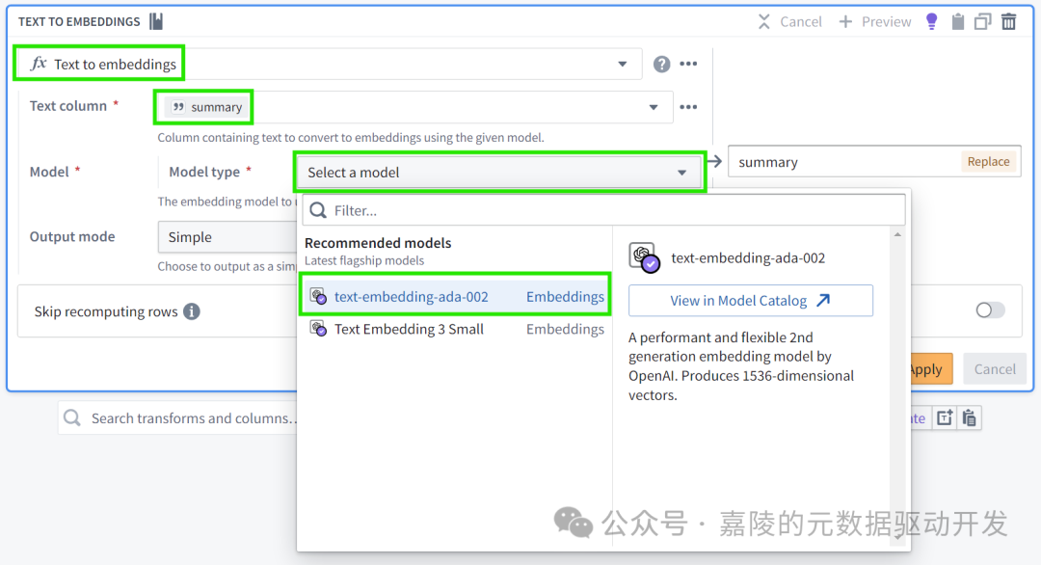Click the gray Cancel button beside Apply

pyautogui.click(x=995, y=369)
